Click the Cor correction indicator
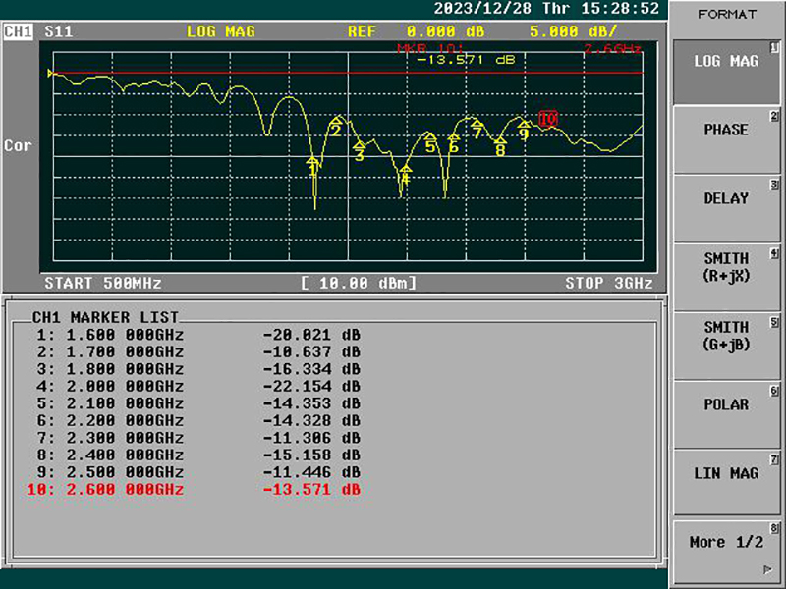This screenshot has height=589, width=786. point(18,145)
